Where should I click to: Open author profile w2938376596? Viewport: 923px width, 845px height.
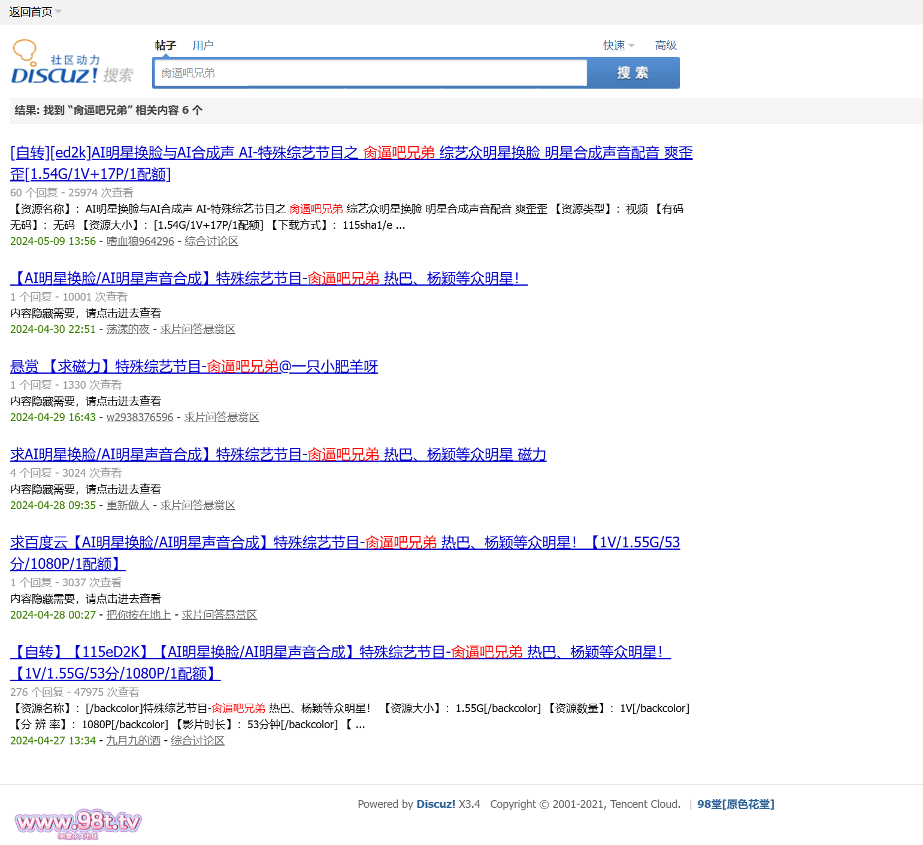[140, 417]
